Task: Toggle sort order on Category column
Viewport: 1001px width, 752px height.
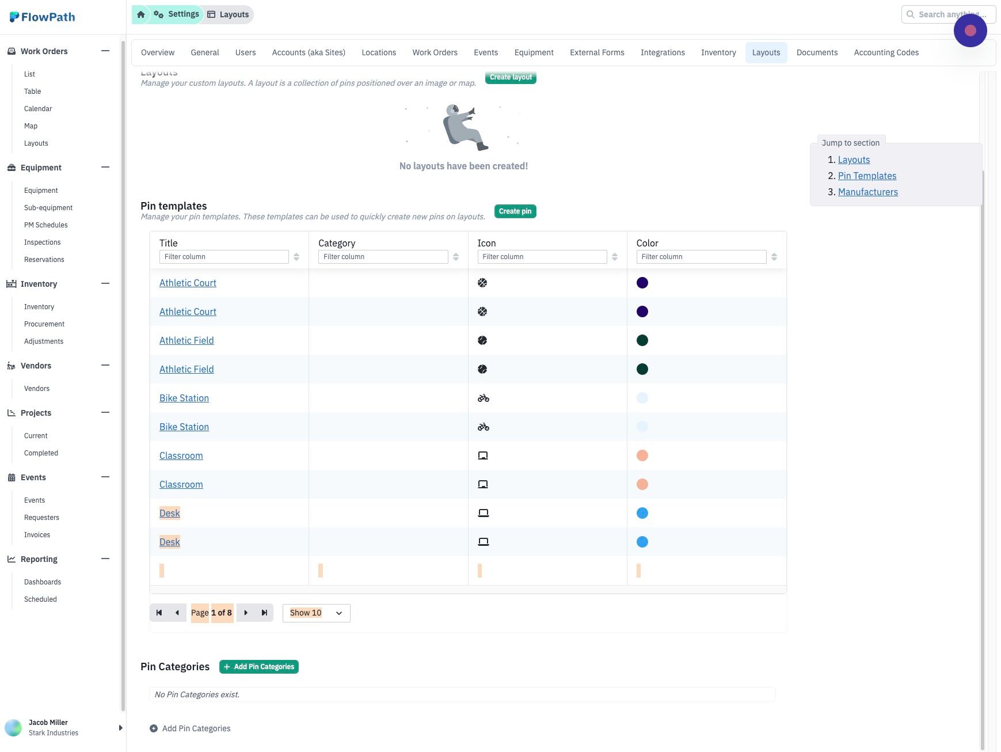Action: [456, 257]
